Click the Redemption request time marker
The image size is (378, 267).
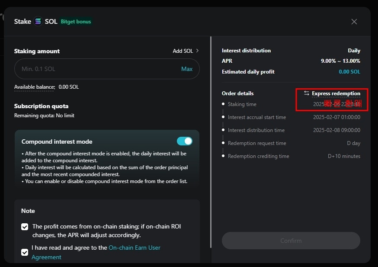click(x=223, y=143)
